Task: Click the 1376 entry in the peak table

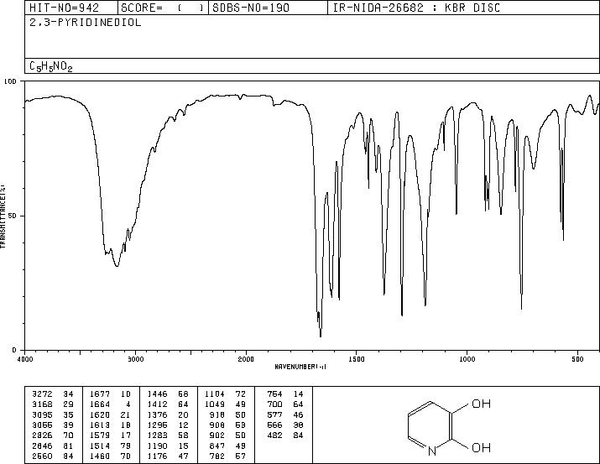Action: click(x=157, y=414)
